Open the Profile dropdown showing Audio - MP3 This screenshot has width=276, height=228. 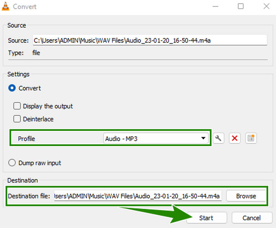click(156, 139)
